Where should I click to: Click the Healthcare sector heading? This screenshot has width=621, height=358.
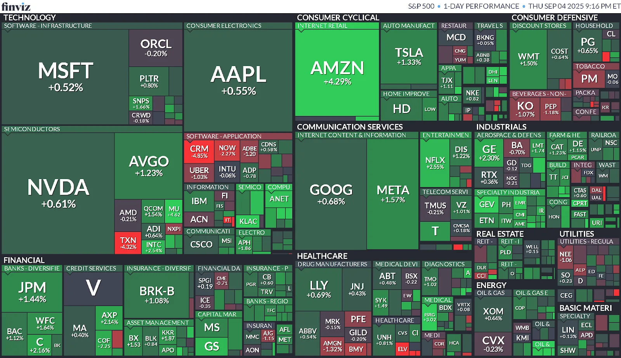point(322,256)
